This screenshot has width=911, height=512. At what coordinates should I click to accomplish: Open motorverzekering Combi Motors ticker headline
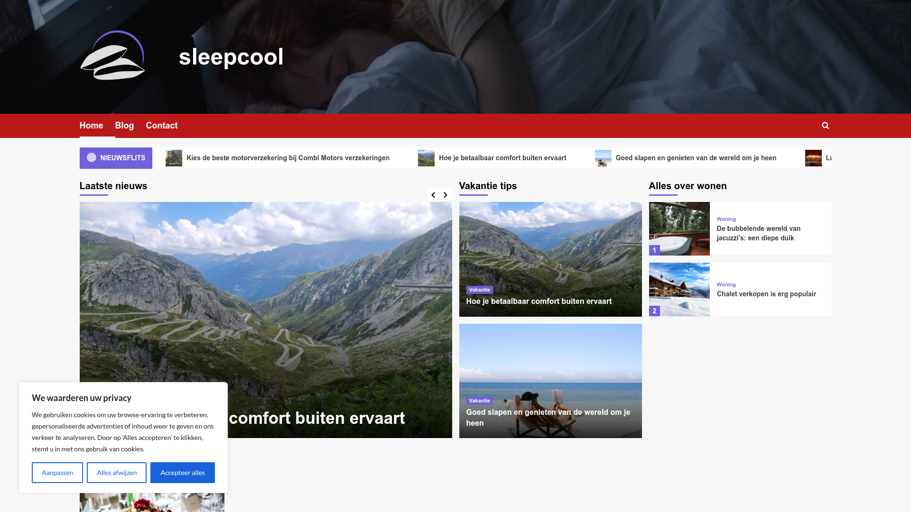click(x=288, y=158)
